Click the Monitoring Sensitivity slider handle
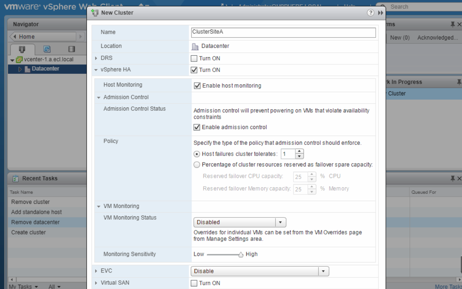The image size is (462, 289). coord(241,254)
